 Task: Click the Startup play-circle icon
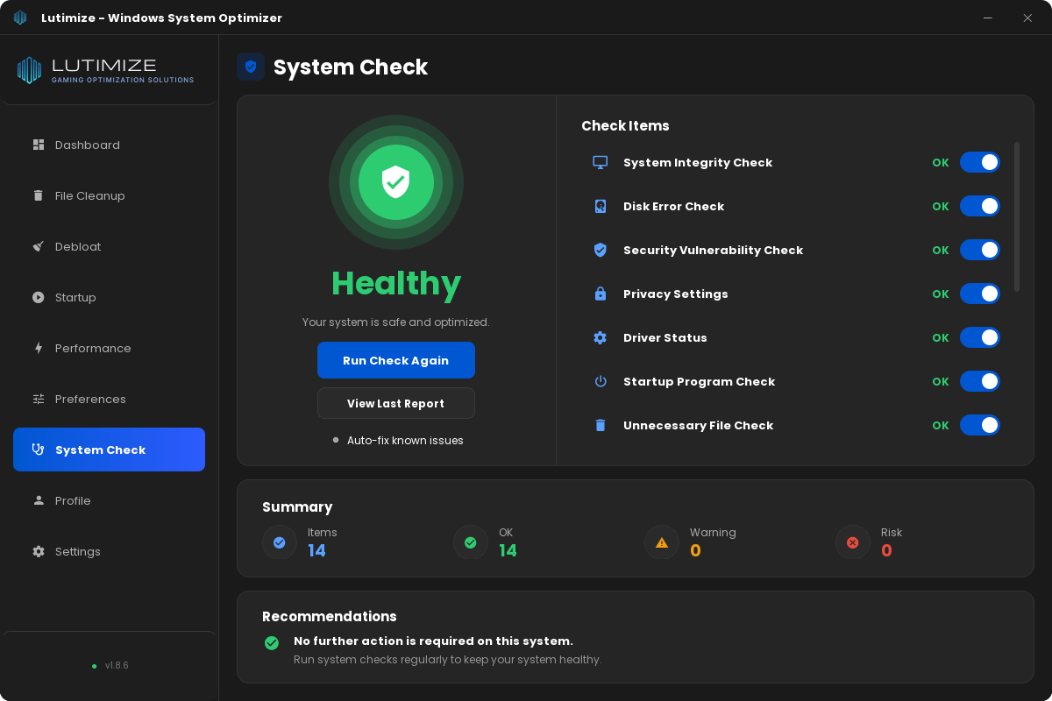(39, 297)
